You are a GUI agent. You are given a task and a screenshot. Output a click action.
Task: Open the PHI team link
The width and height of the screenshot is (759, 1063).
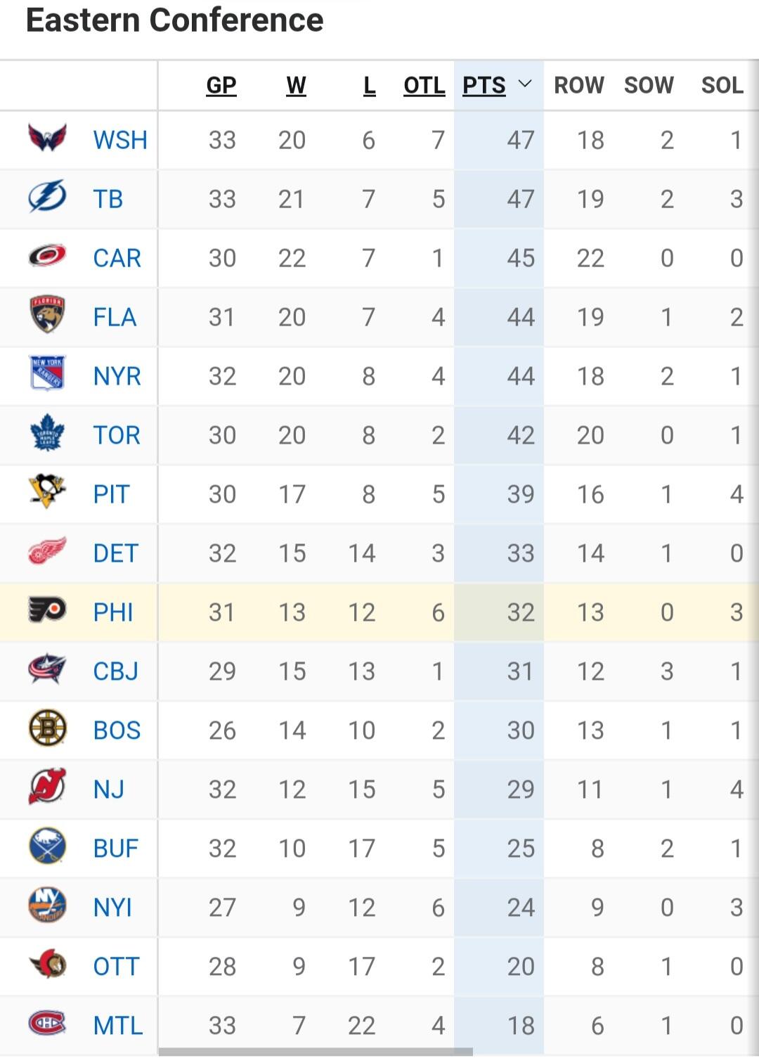[x=113, y=612]
